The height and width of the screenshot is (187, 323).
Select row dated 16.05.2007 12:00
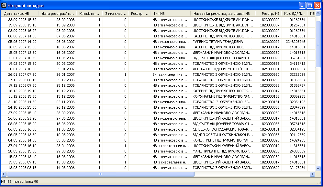158,47
